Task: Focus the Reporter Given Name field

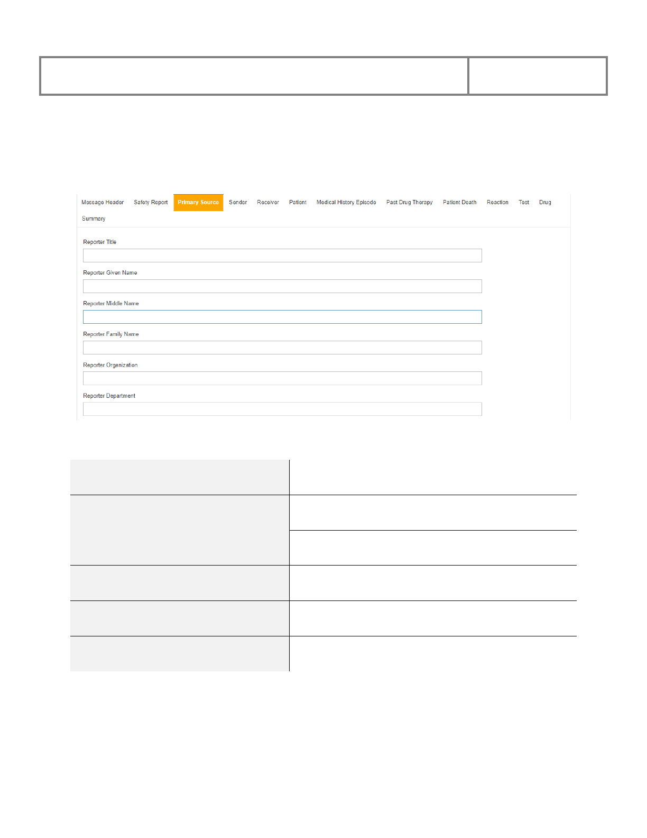Action: tap(282, 286)
